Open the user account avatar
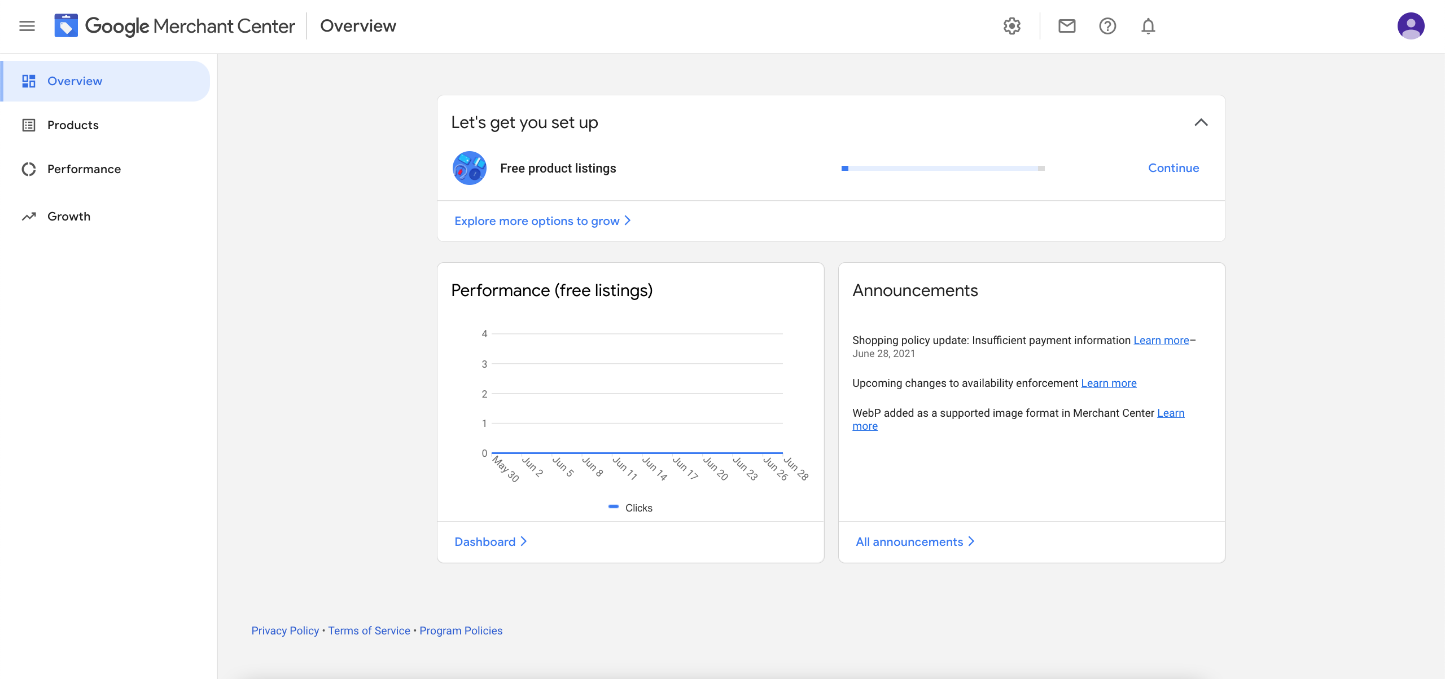1445x679 pixels. (1410, 26)
